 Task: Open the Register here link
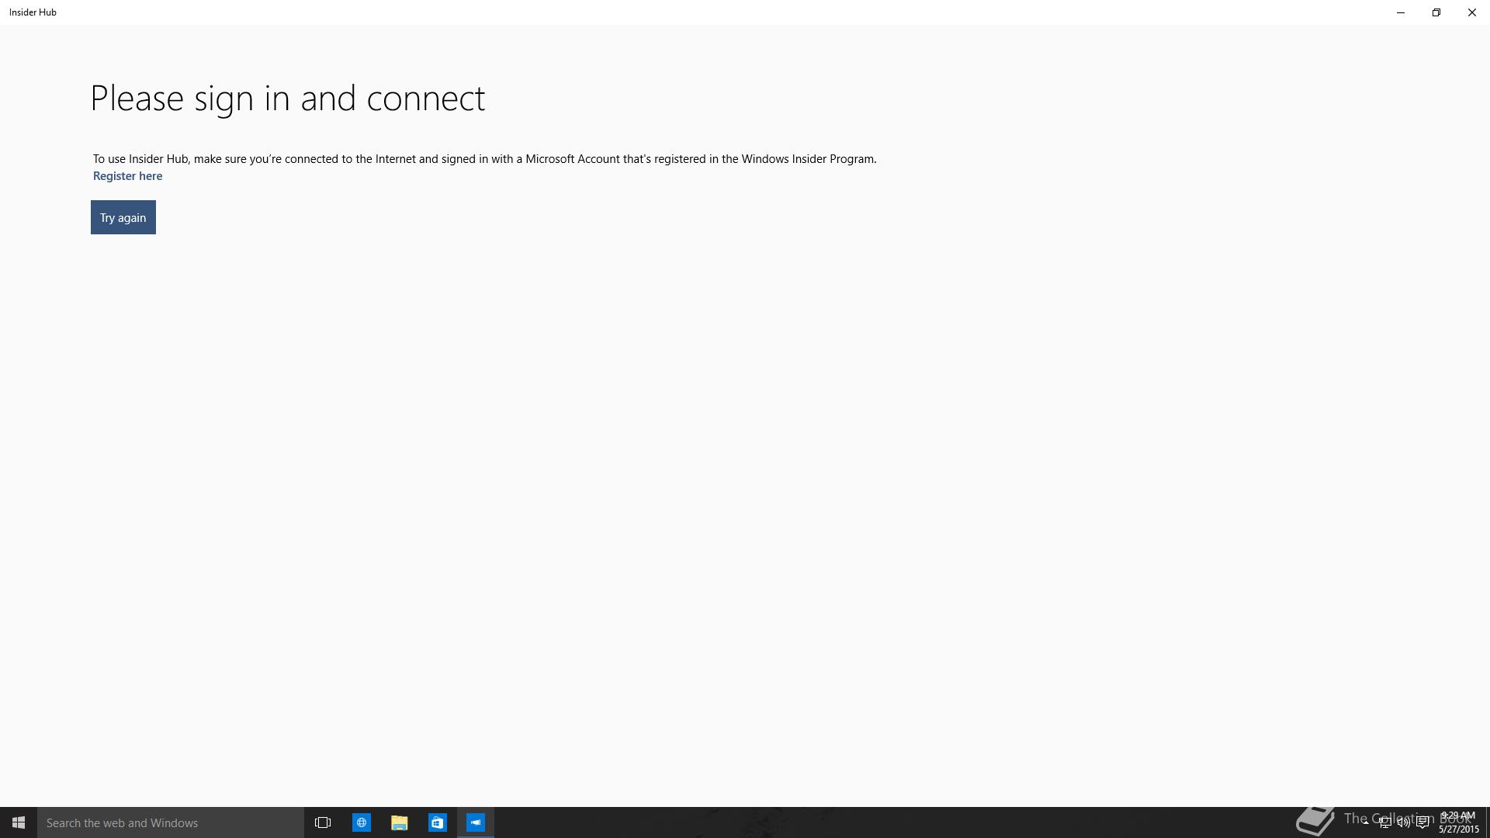(127, 176)
